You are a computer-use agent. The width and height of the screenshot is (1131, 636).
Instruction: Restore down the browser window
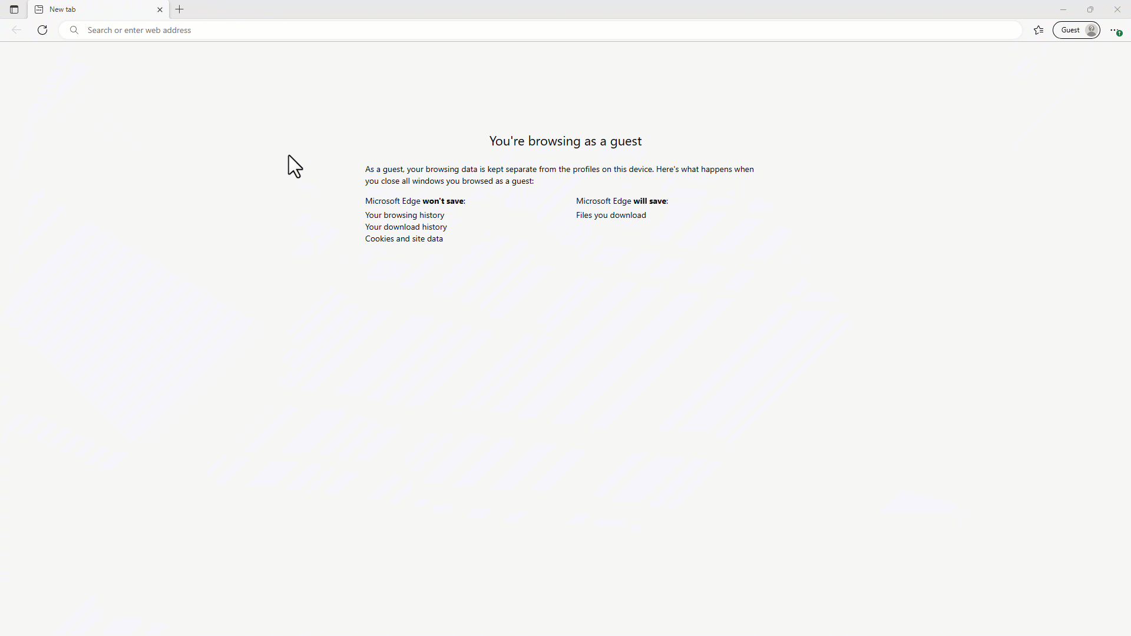click(x=1090, y=9)
